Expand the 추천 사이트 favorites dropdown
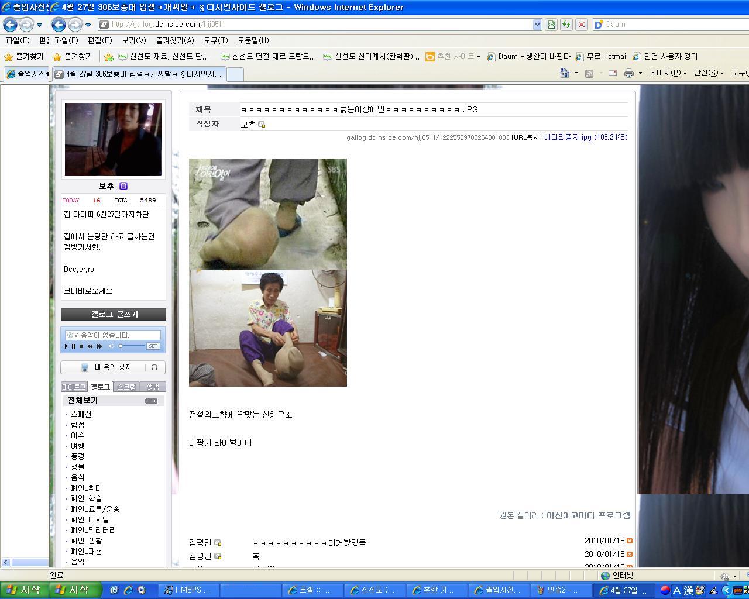The width and height of the screenshot is (749, 599). (478, 57)
